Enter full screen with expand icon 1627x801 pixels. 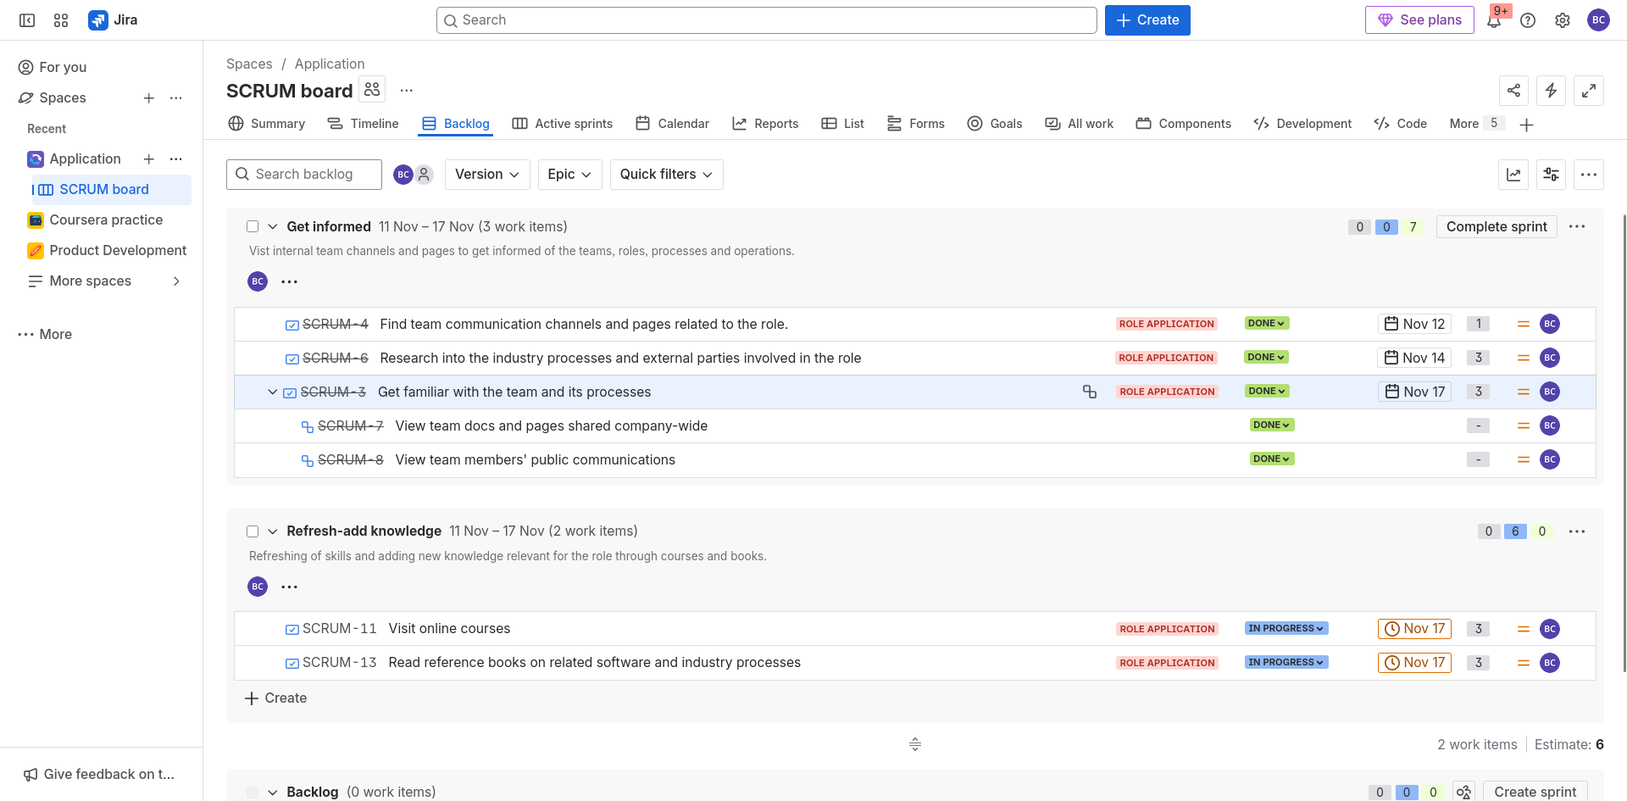point(1588,91)
